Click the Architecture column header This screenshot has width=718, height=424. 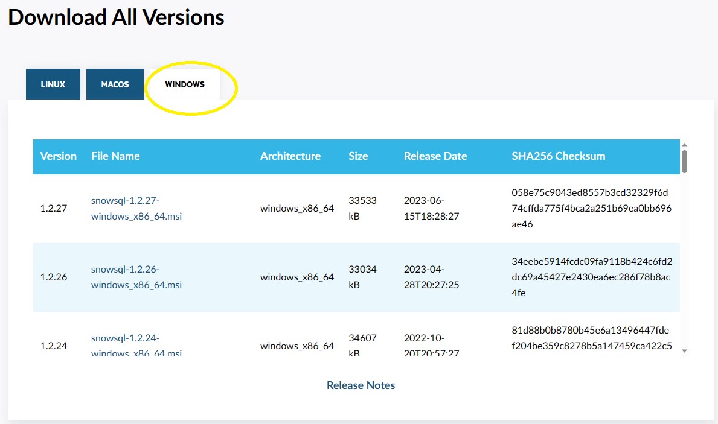tap(290, 156)
